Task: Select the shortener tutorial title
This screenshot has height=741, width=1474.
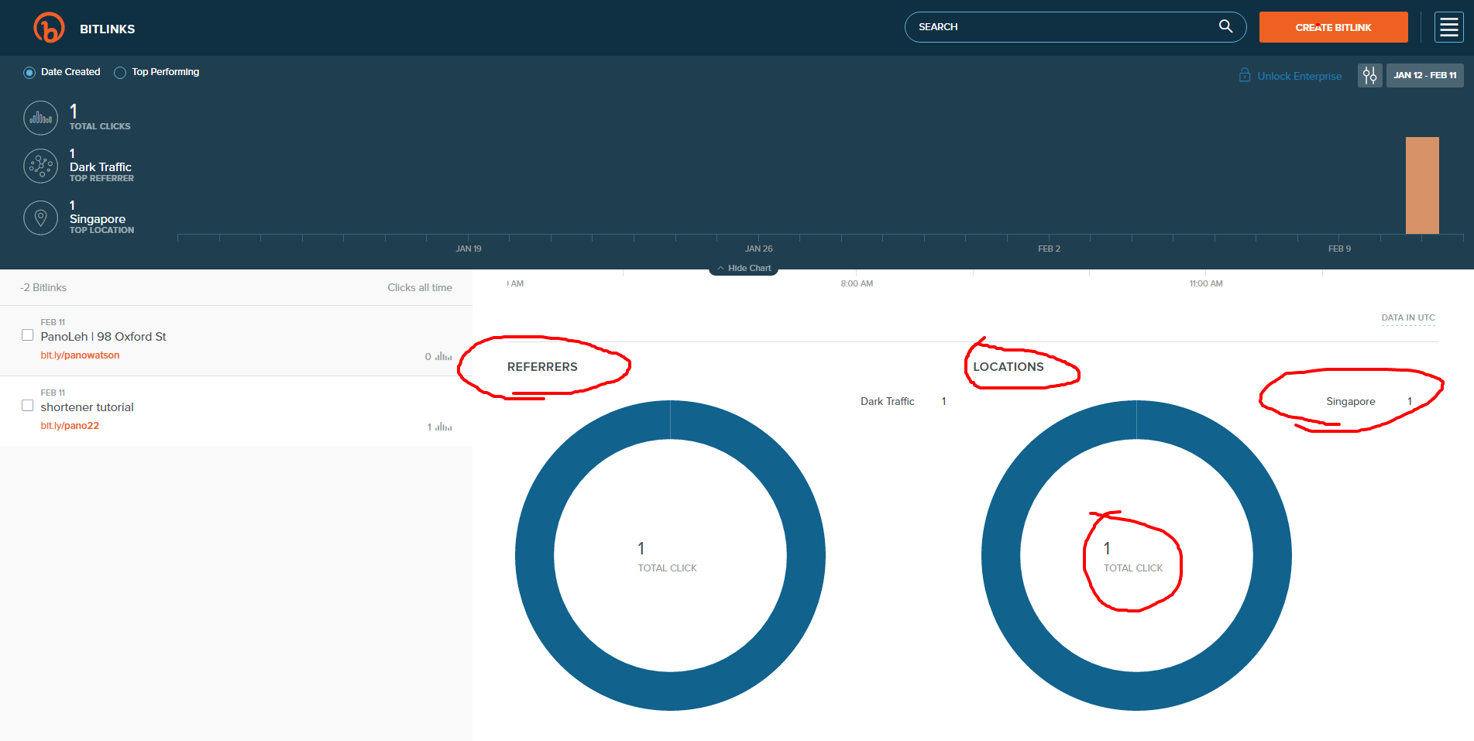Action: click(87, 407)
